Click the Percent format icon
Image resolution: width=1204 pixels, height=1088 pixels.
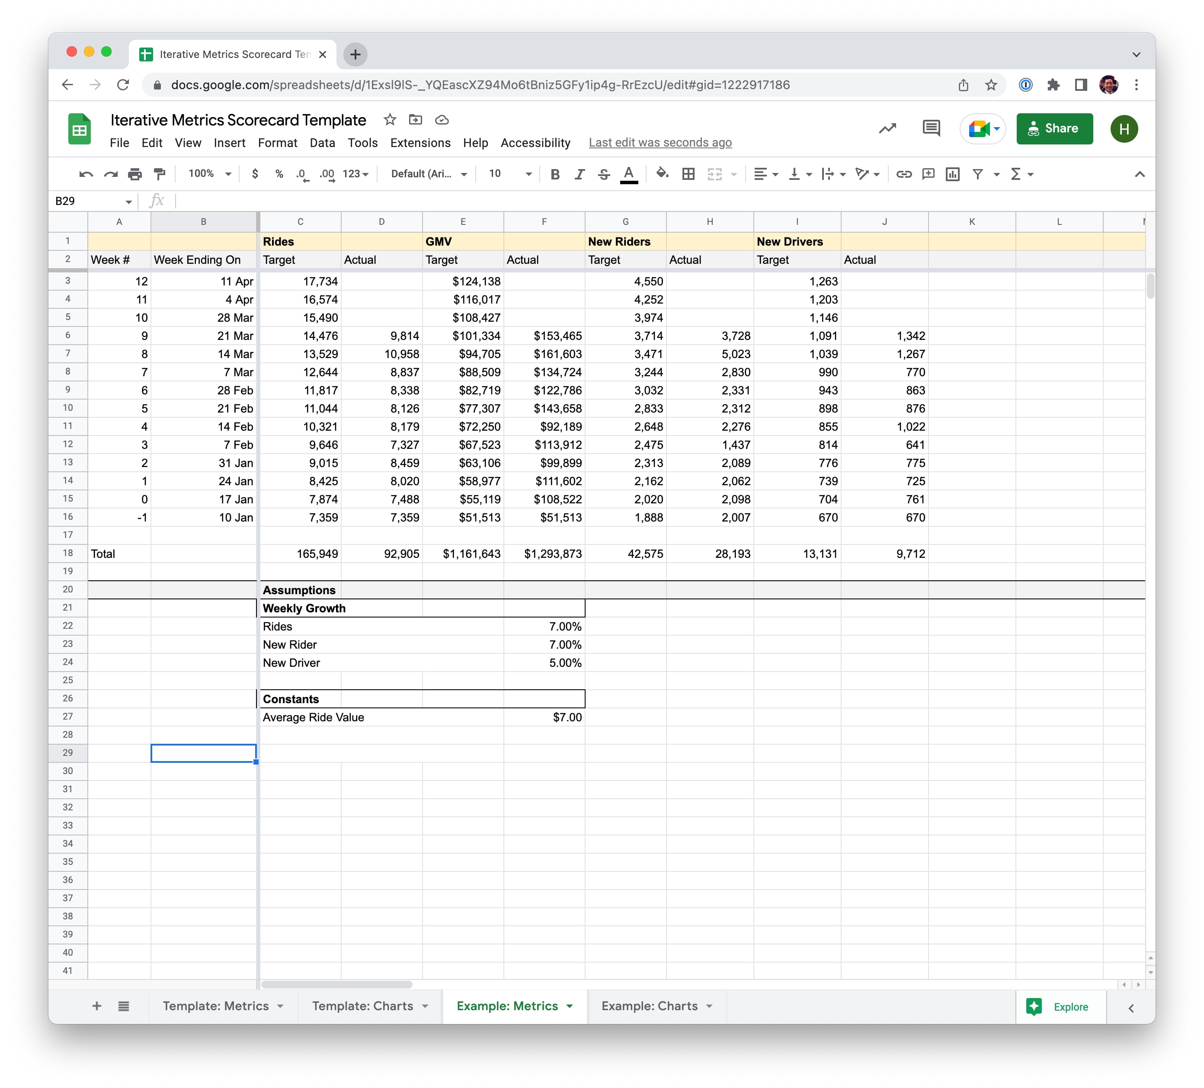[279, 174]
